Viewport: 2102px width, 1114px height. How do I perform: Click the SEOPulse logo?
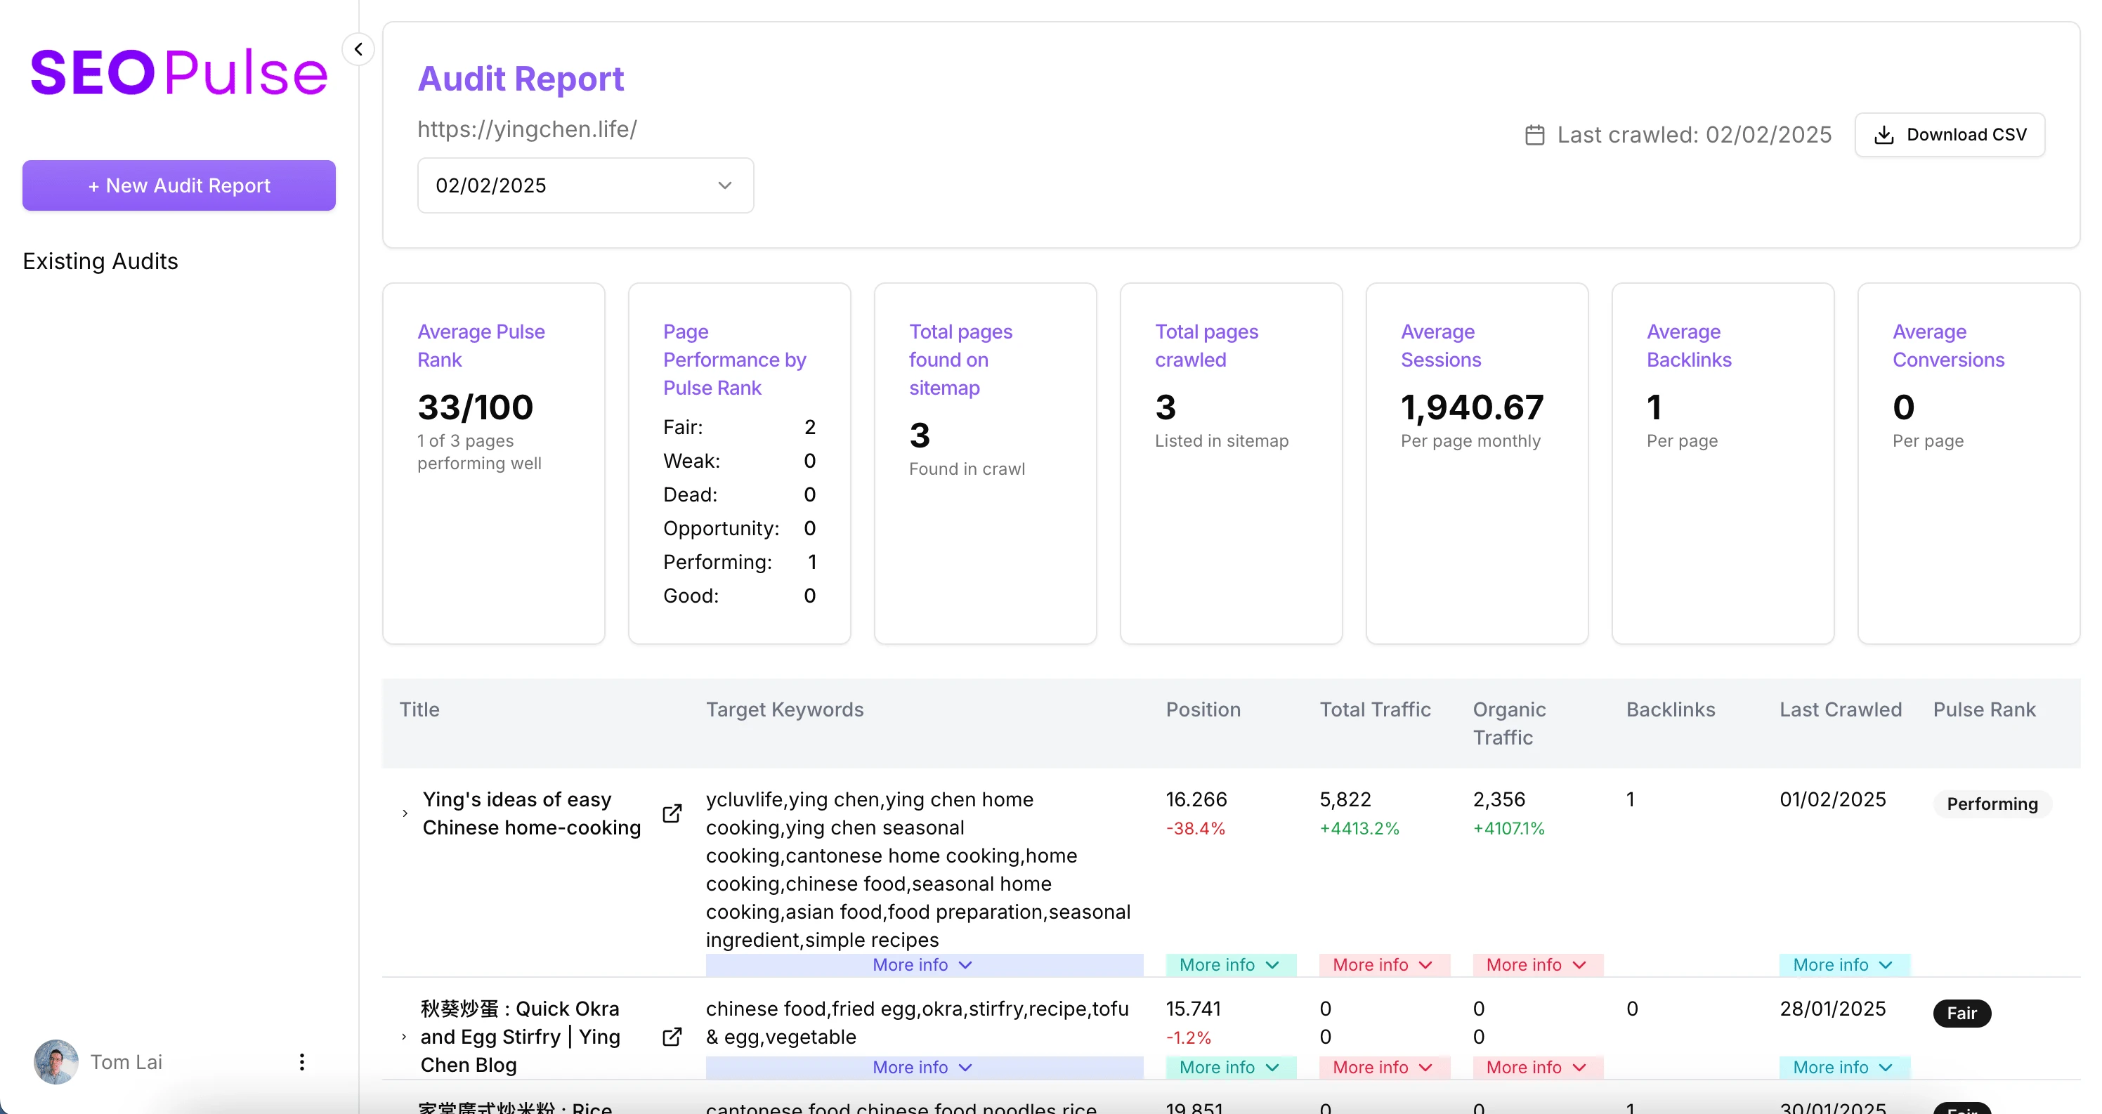pyautogui.click(x=178, y=72)
